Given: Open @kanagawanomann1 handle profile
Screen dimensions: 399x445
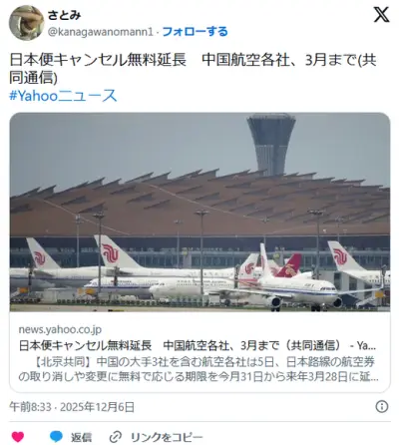Looking at the screenshot, I should [x=101, y=32].
